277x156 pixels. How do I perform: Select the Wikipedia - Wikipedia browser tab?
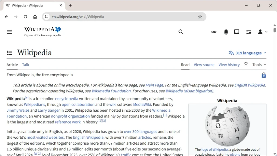[x=34, y=5]
